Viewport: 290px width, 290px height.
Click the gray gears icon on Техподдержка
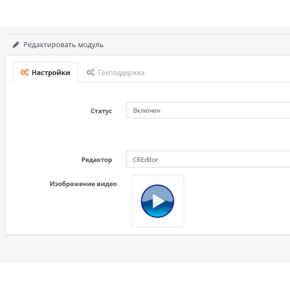[90, 72]
